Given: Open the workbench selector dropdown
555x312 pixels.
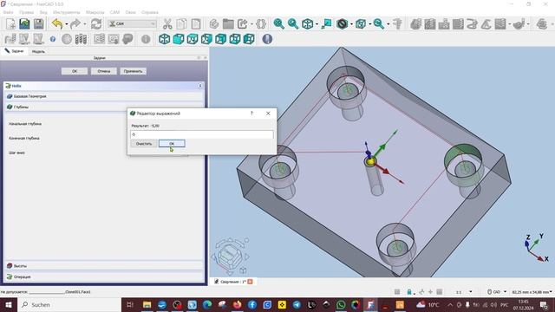Looking at the screenshot, I should (132, 23).
